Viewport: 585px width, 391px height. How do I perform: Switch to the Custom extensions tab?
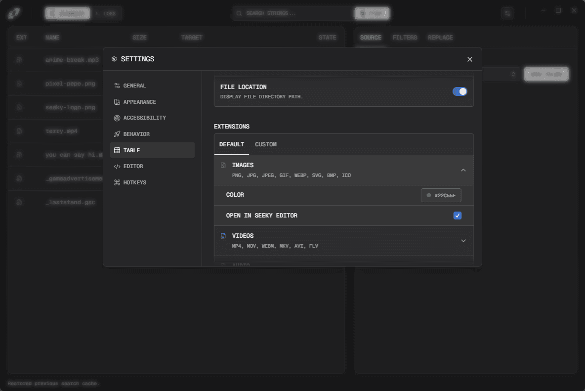[x=265, y=144]
